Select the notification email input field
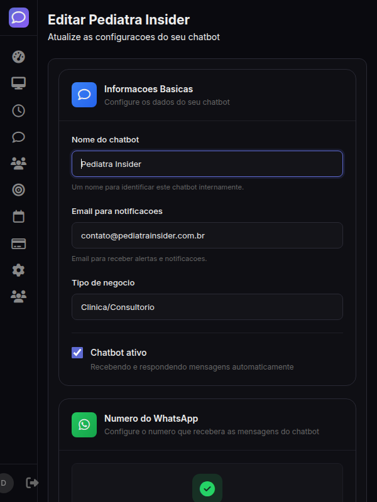 (x=207, y=234)
